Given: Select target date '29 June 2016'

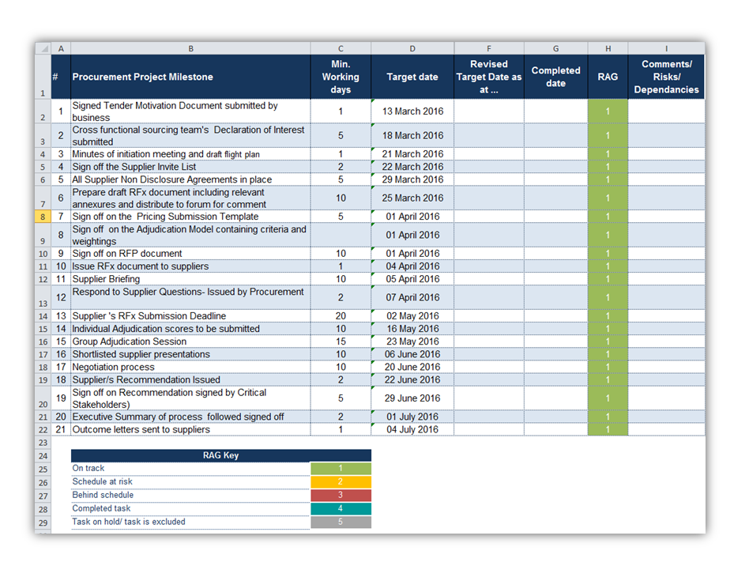Looking at the screenshot, I should (412, 398).
